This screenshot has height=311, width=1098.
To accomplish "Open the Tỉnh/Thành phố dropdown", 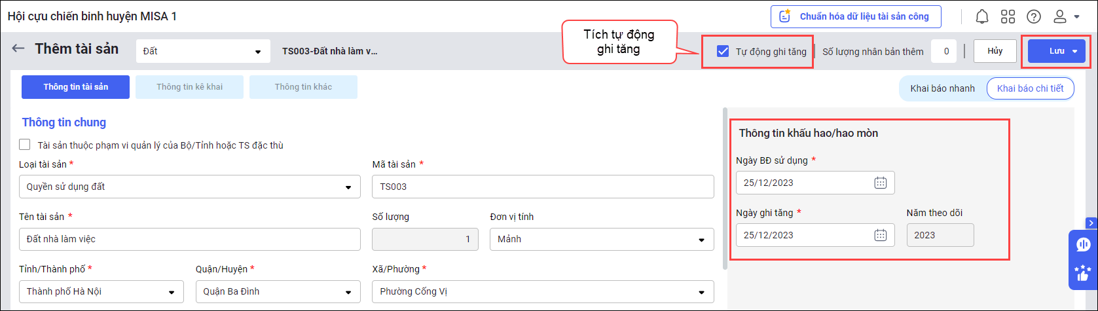I will coord(171,292).
